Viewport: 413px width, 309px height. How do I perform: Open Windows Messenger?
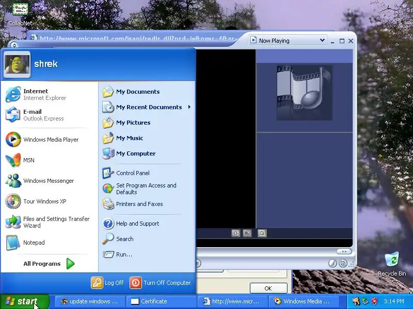coord(49,181)
